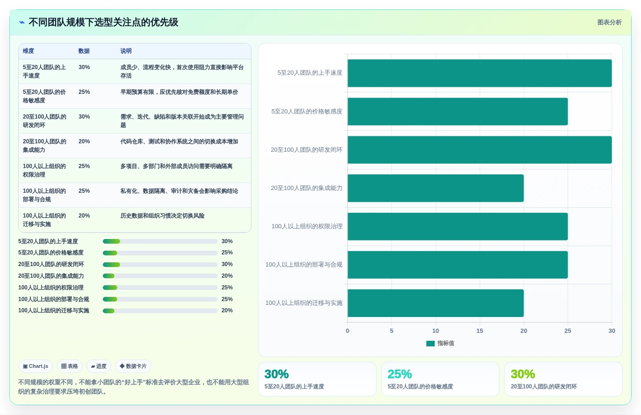Click the teal legend swatch for 指标值
This screenshot has height=415, width=641.
(430, 344)
